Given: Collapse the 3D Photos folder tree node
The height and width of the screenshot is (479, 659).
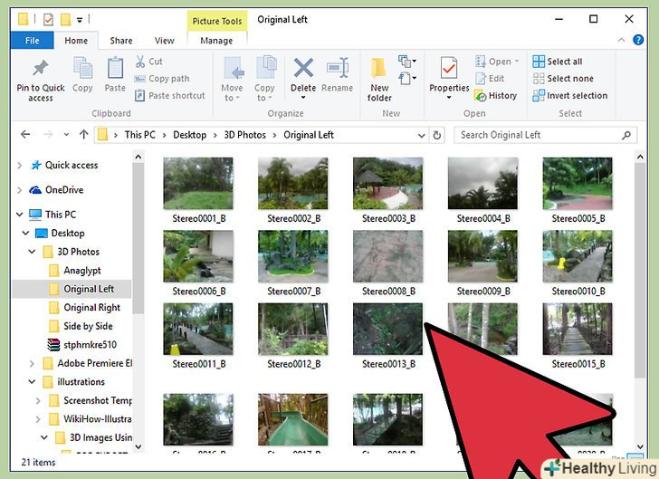Looking at the screenshot, I should tap(34, 252).
